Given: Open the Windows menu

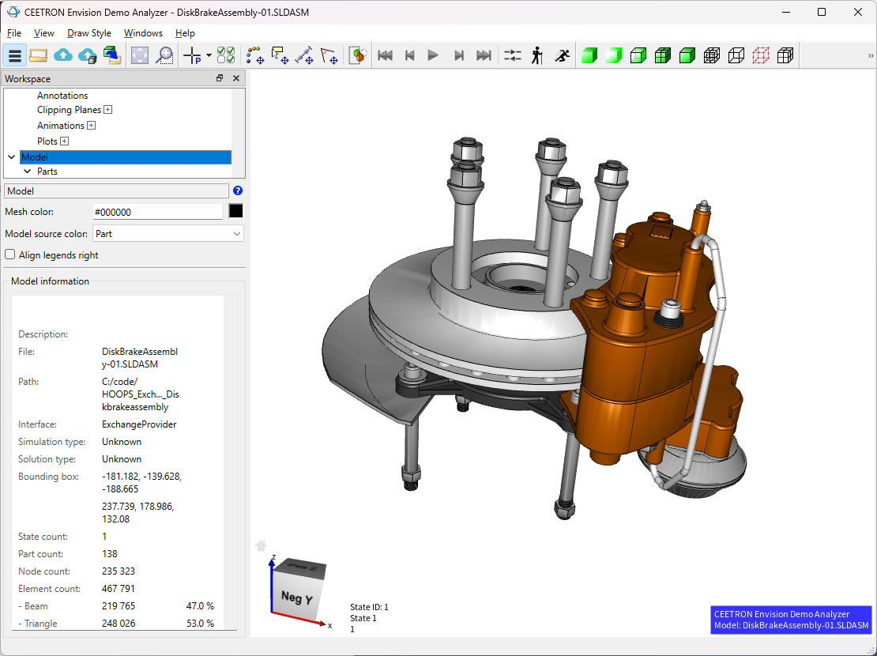Looking at the screenshot, I should pos(143,33).
